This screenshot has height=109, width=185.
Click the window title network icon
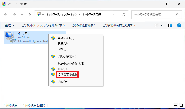[4, 4]
